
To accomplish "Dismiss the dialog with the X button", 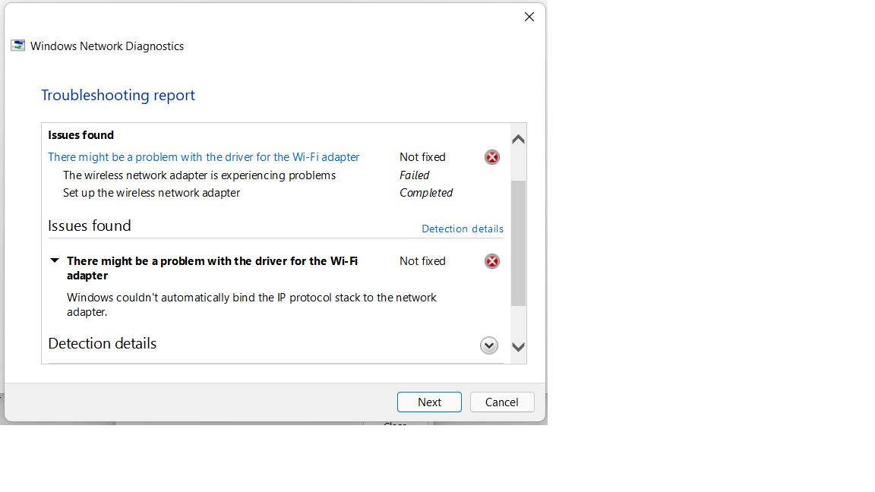I will (x=529, y=16).
